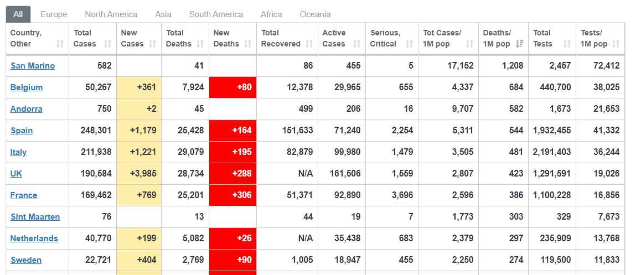Sort table by Serious, Critical arrows icon
Image resolution: width=641 pixels, height=275 pixels.
tap(409, 44)
